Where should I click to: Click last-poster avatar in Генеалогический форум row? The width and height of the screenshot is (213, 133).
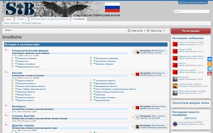pyautogui.click(x=138, y=52)
